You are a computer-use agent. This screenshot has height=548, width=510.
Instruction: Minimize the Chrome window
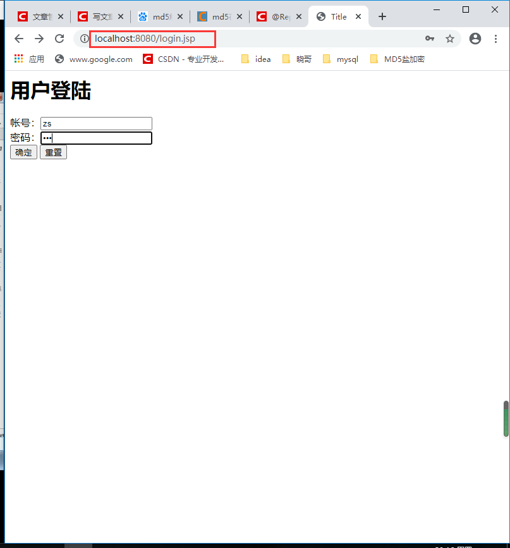pyautogui.click(x=437, y=9)
